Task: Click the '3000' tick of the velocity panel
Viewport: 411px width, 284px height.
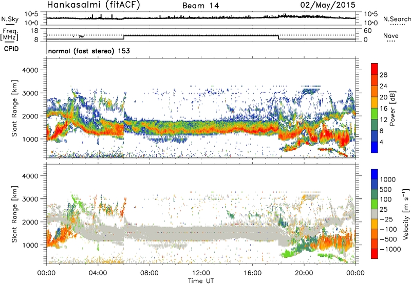Action: pos(30,199)
